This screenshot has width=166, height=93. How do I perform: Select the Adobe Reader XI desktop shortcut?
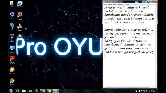(x=12, y=60)
